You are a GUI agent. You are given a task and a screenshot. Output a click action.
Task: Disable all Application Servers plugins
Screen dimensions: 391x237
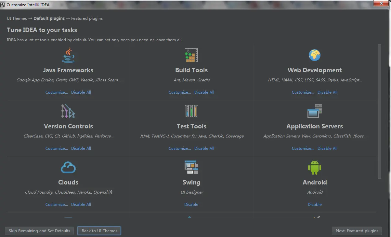(327, 148)
